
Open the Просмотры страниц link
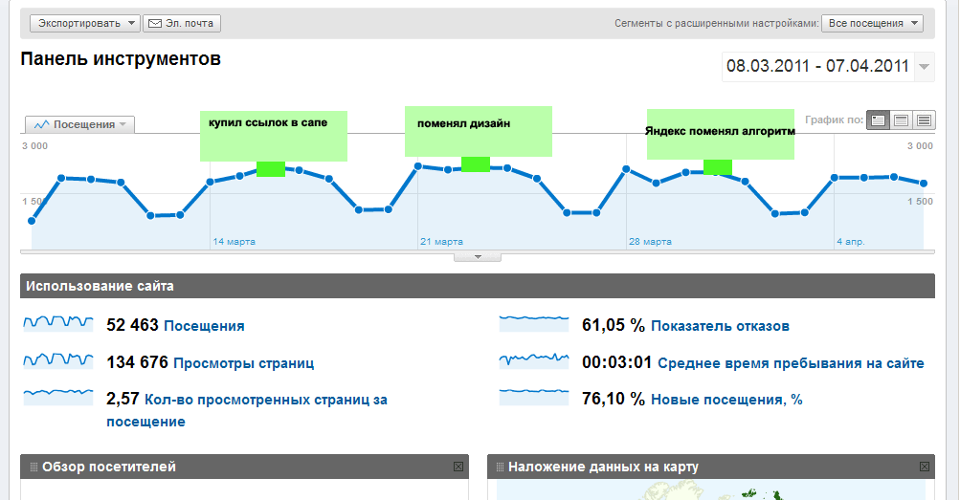244,363
